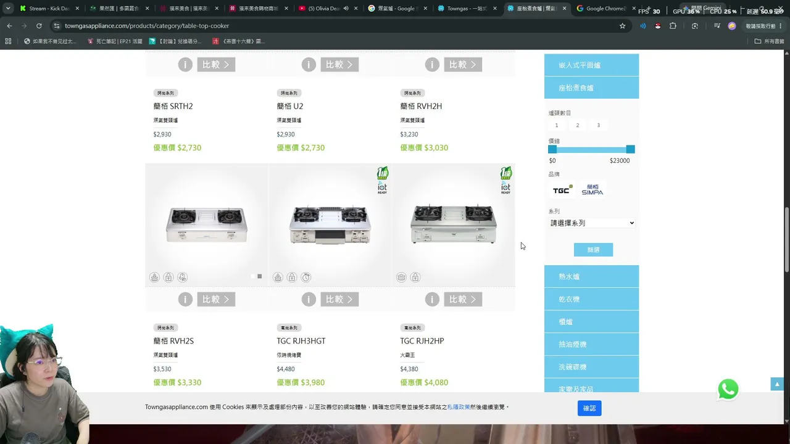The image size is (790, 444).
Task: Open the 簡栢 RVH2S product image
Action: (207, 224)
